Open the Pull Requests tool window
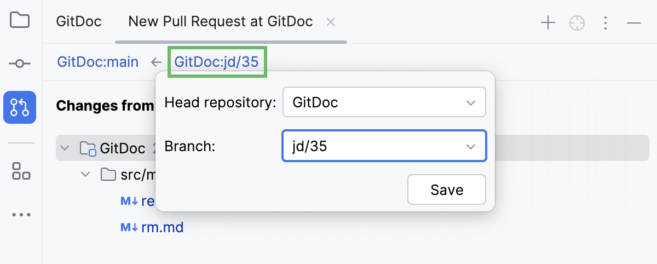 coord(20,107)
